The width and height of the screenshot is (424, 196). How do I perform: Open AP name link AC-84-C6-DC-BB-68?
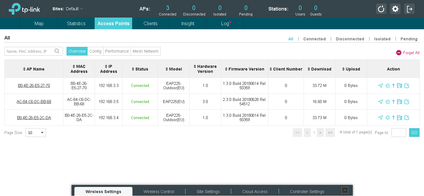pyautogui.click(x=34, y=102)
